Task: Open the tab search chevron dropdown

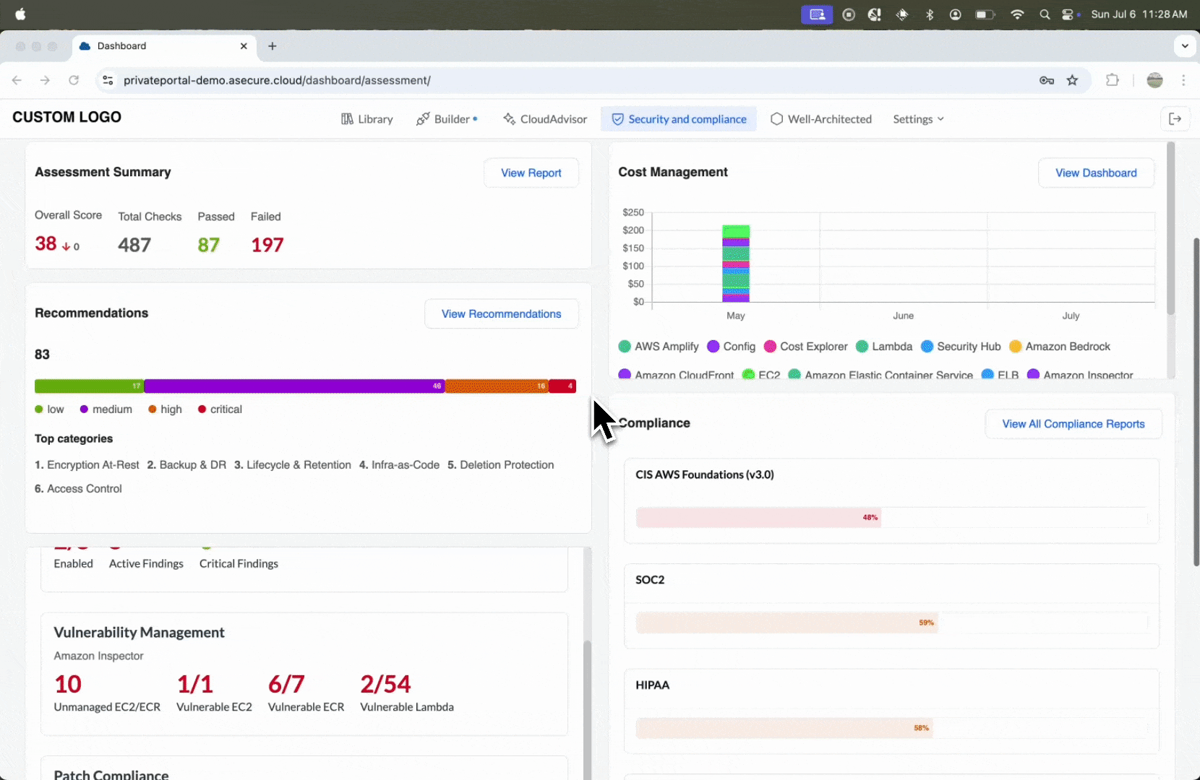Action: coord(1184,46)
